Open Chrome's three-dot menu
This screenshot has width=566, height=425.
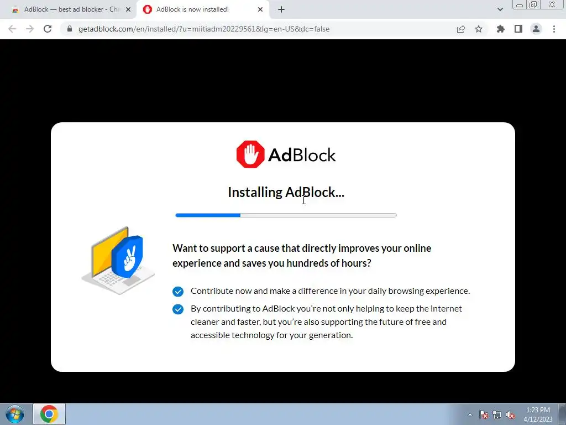554,29
